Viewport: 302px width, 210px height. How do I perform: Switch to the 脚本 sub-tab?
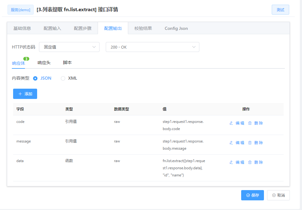pos(67,62)
